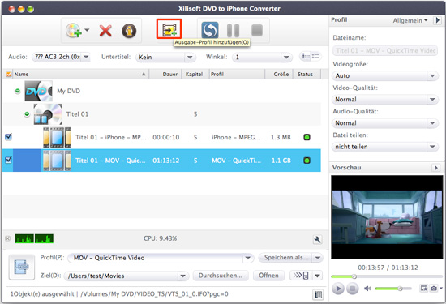Viewport: 446px width, 304px height.
Task: Click the preview window mode icon
Action: click(423, 289)
